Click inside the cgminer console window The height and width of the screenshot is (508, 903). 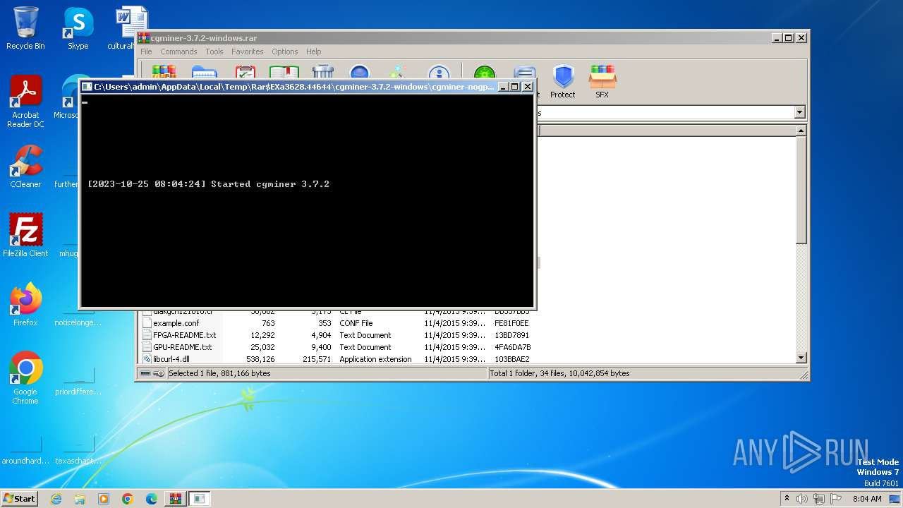(x=307, y=200)
